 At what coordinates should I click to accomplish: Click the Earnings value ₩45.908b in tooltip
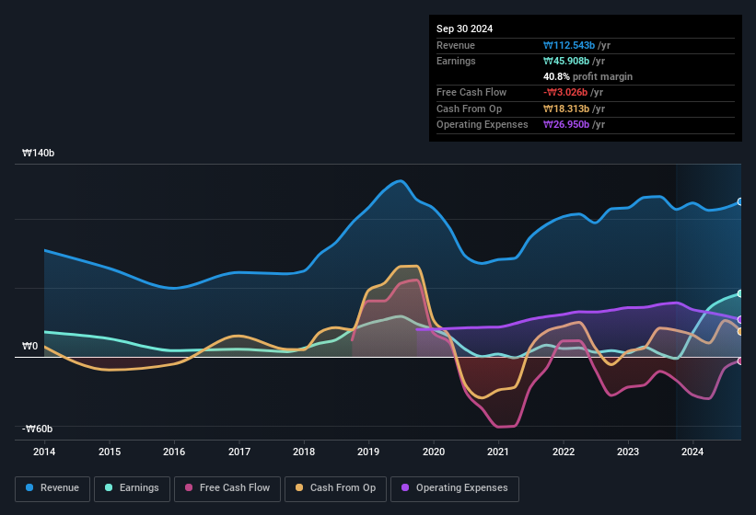(x=569, y=61)
